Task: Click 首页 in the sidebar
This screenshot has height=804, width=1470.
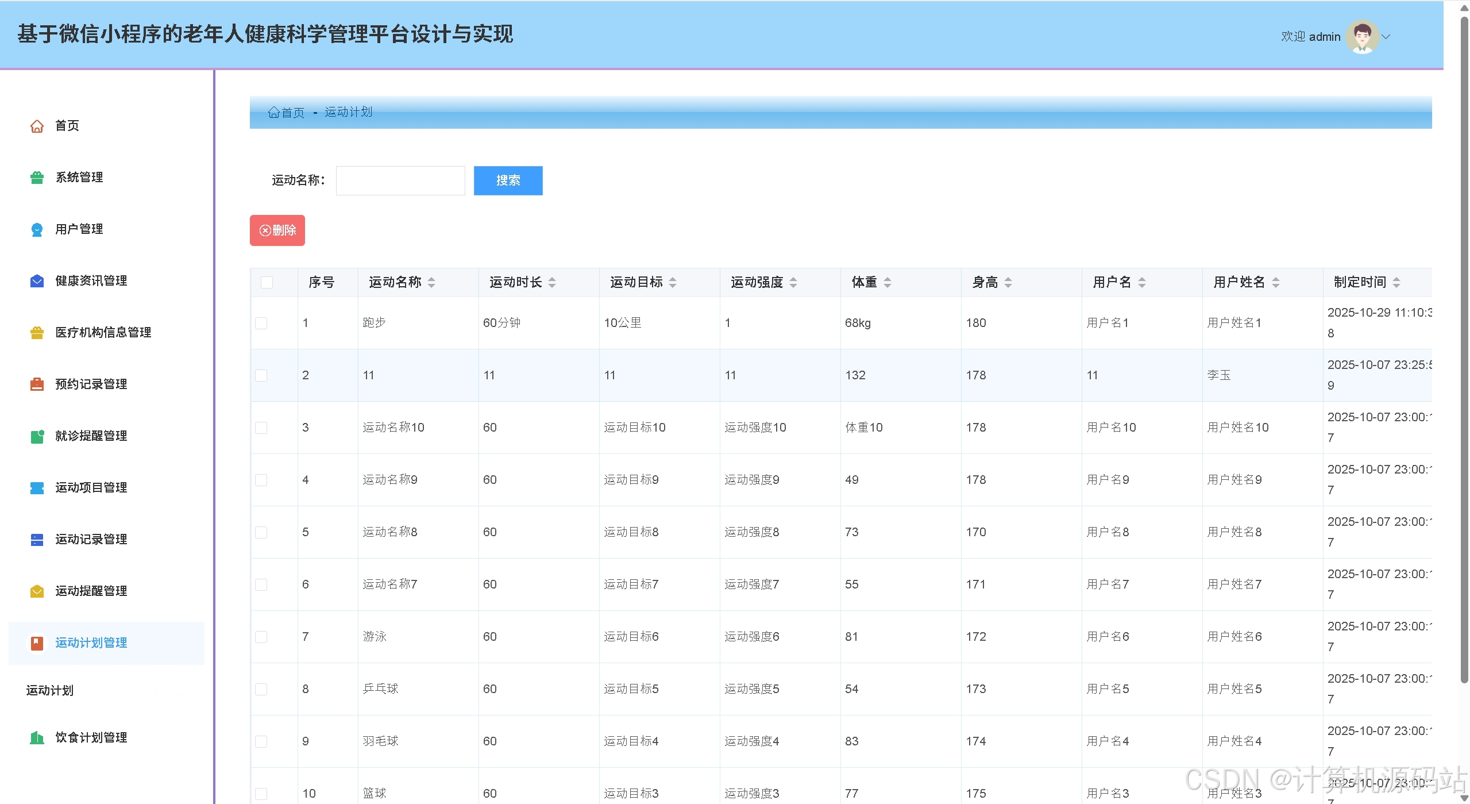Action: tap(67, 126)
